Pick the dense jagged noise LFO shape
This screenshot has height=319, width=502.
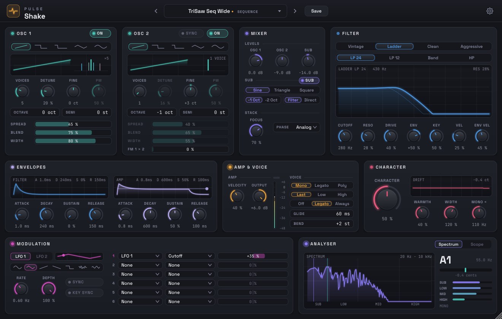[83, 267]
